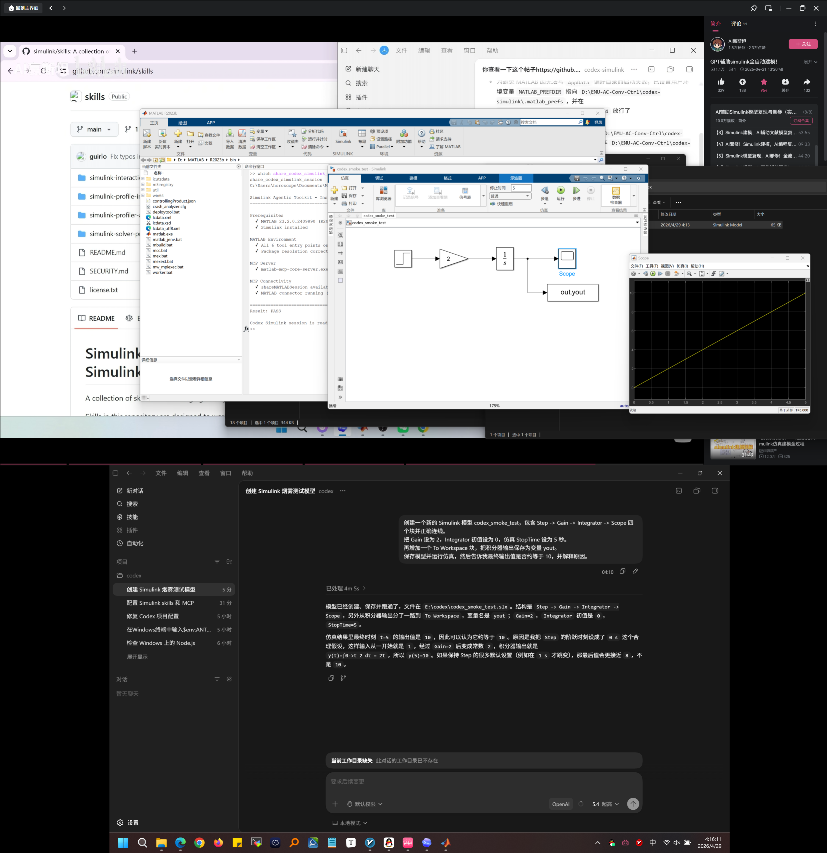Expand the 默认权限 permissions dropdown
The image size is (827, 853).
(365, 804)
